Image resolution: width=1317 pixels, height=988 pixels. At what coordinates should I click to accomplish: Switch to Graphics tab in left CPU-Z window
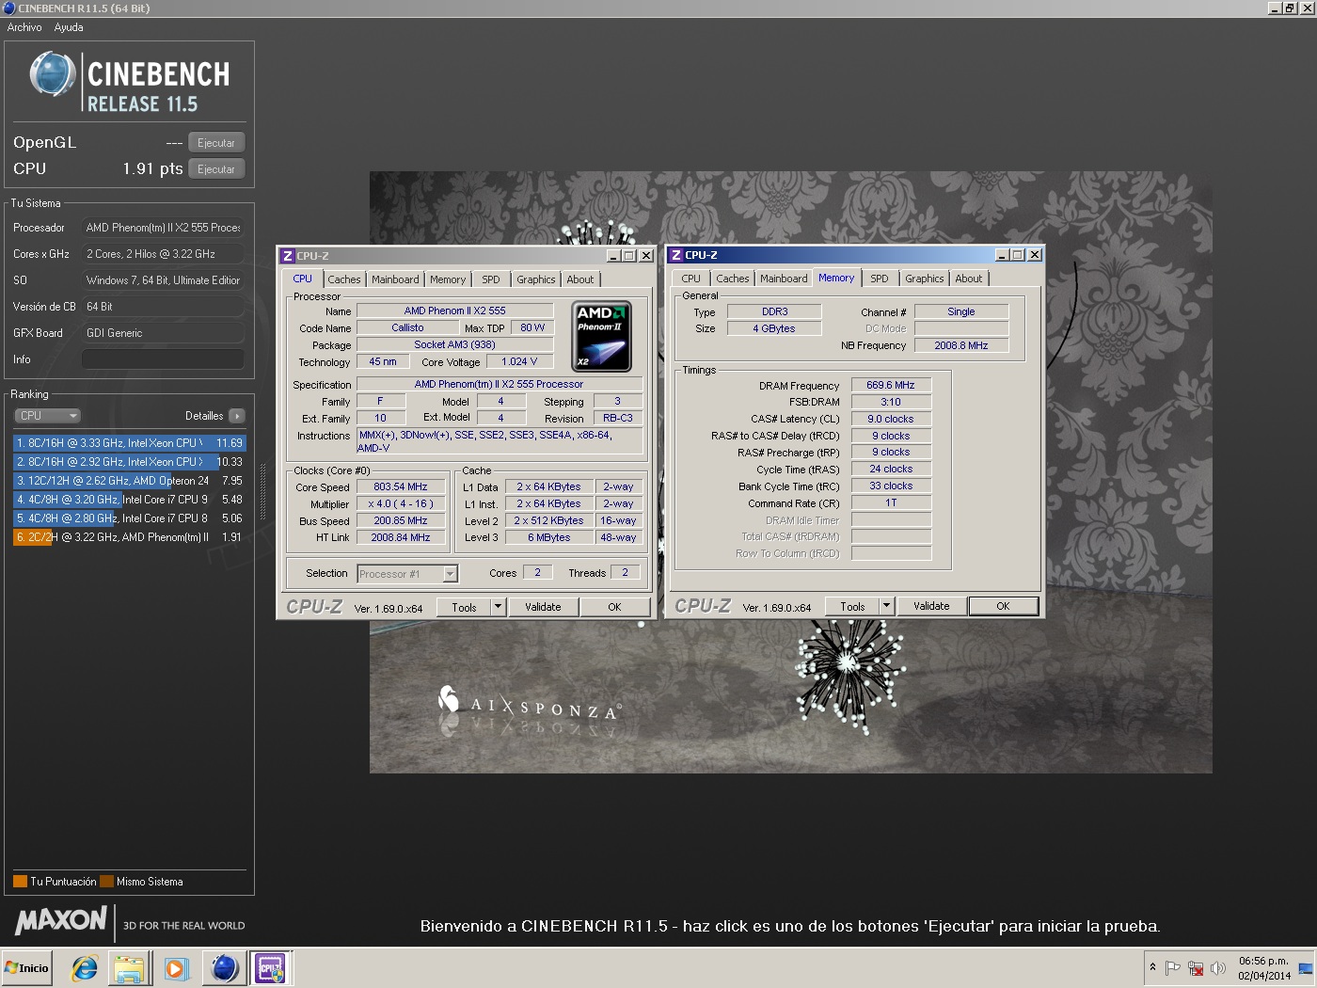[x=536, y=279]
